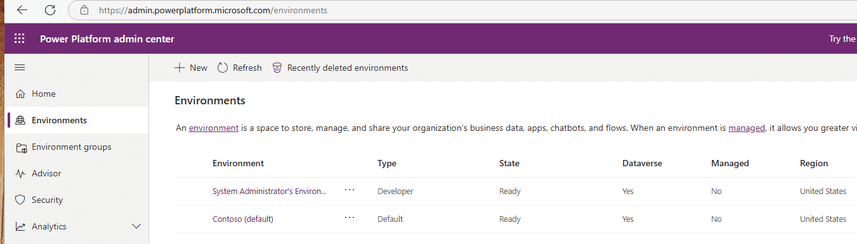
Task: Click United States in Developer row
Action: 823,191
